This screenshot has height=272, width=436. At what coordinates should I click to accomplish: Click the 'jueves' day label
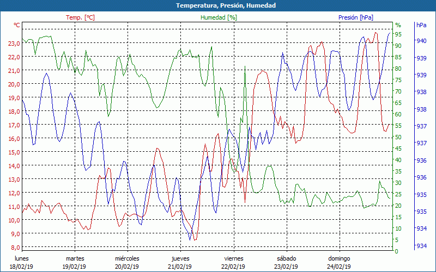(180, 258)
